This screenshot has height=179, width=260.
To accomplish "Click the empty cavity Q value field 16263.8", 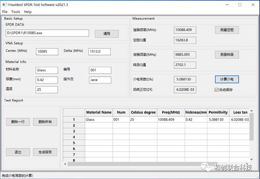I will click(x=185, y=40).
